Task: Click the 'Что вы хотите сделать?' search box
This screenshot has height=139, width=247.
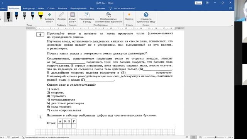Action: (124, 8)
